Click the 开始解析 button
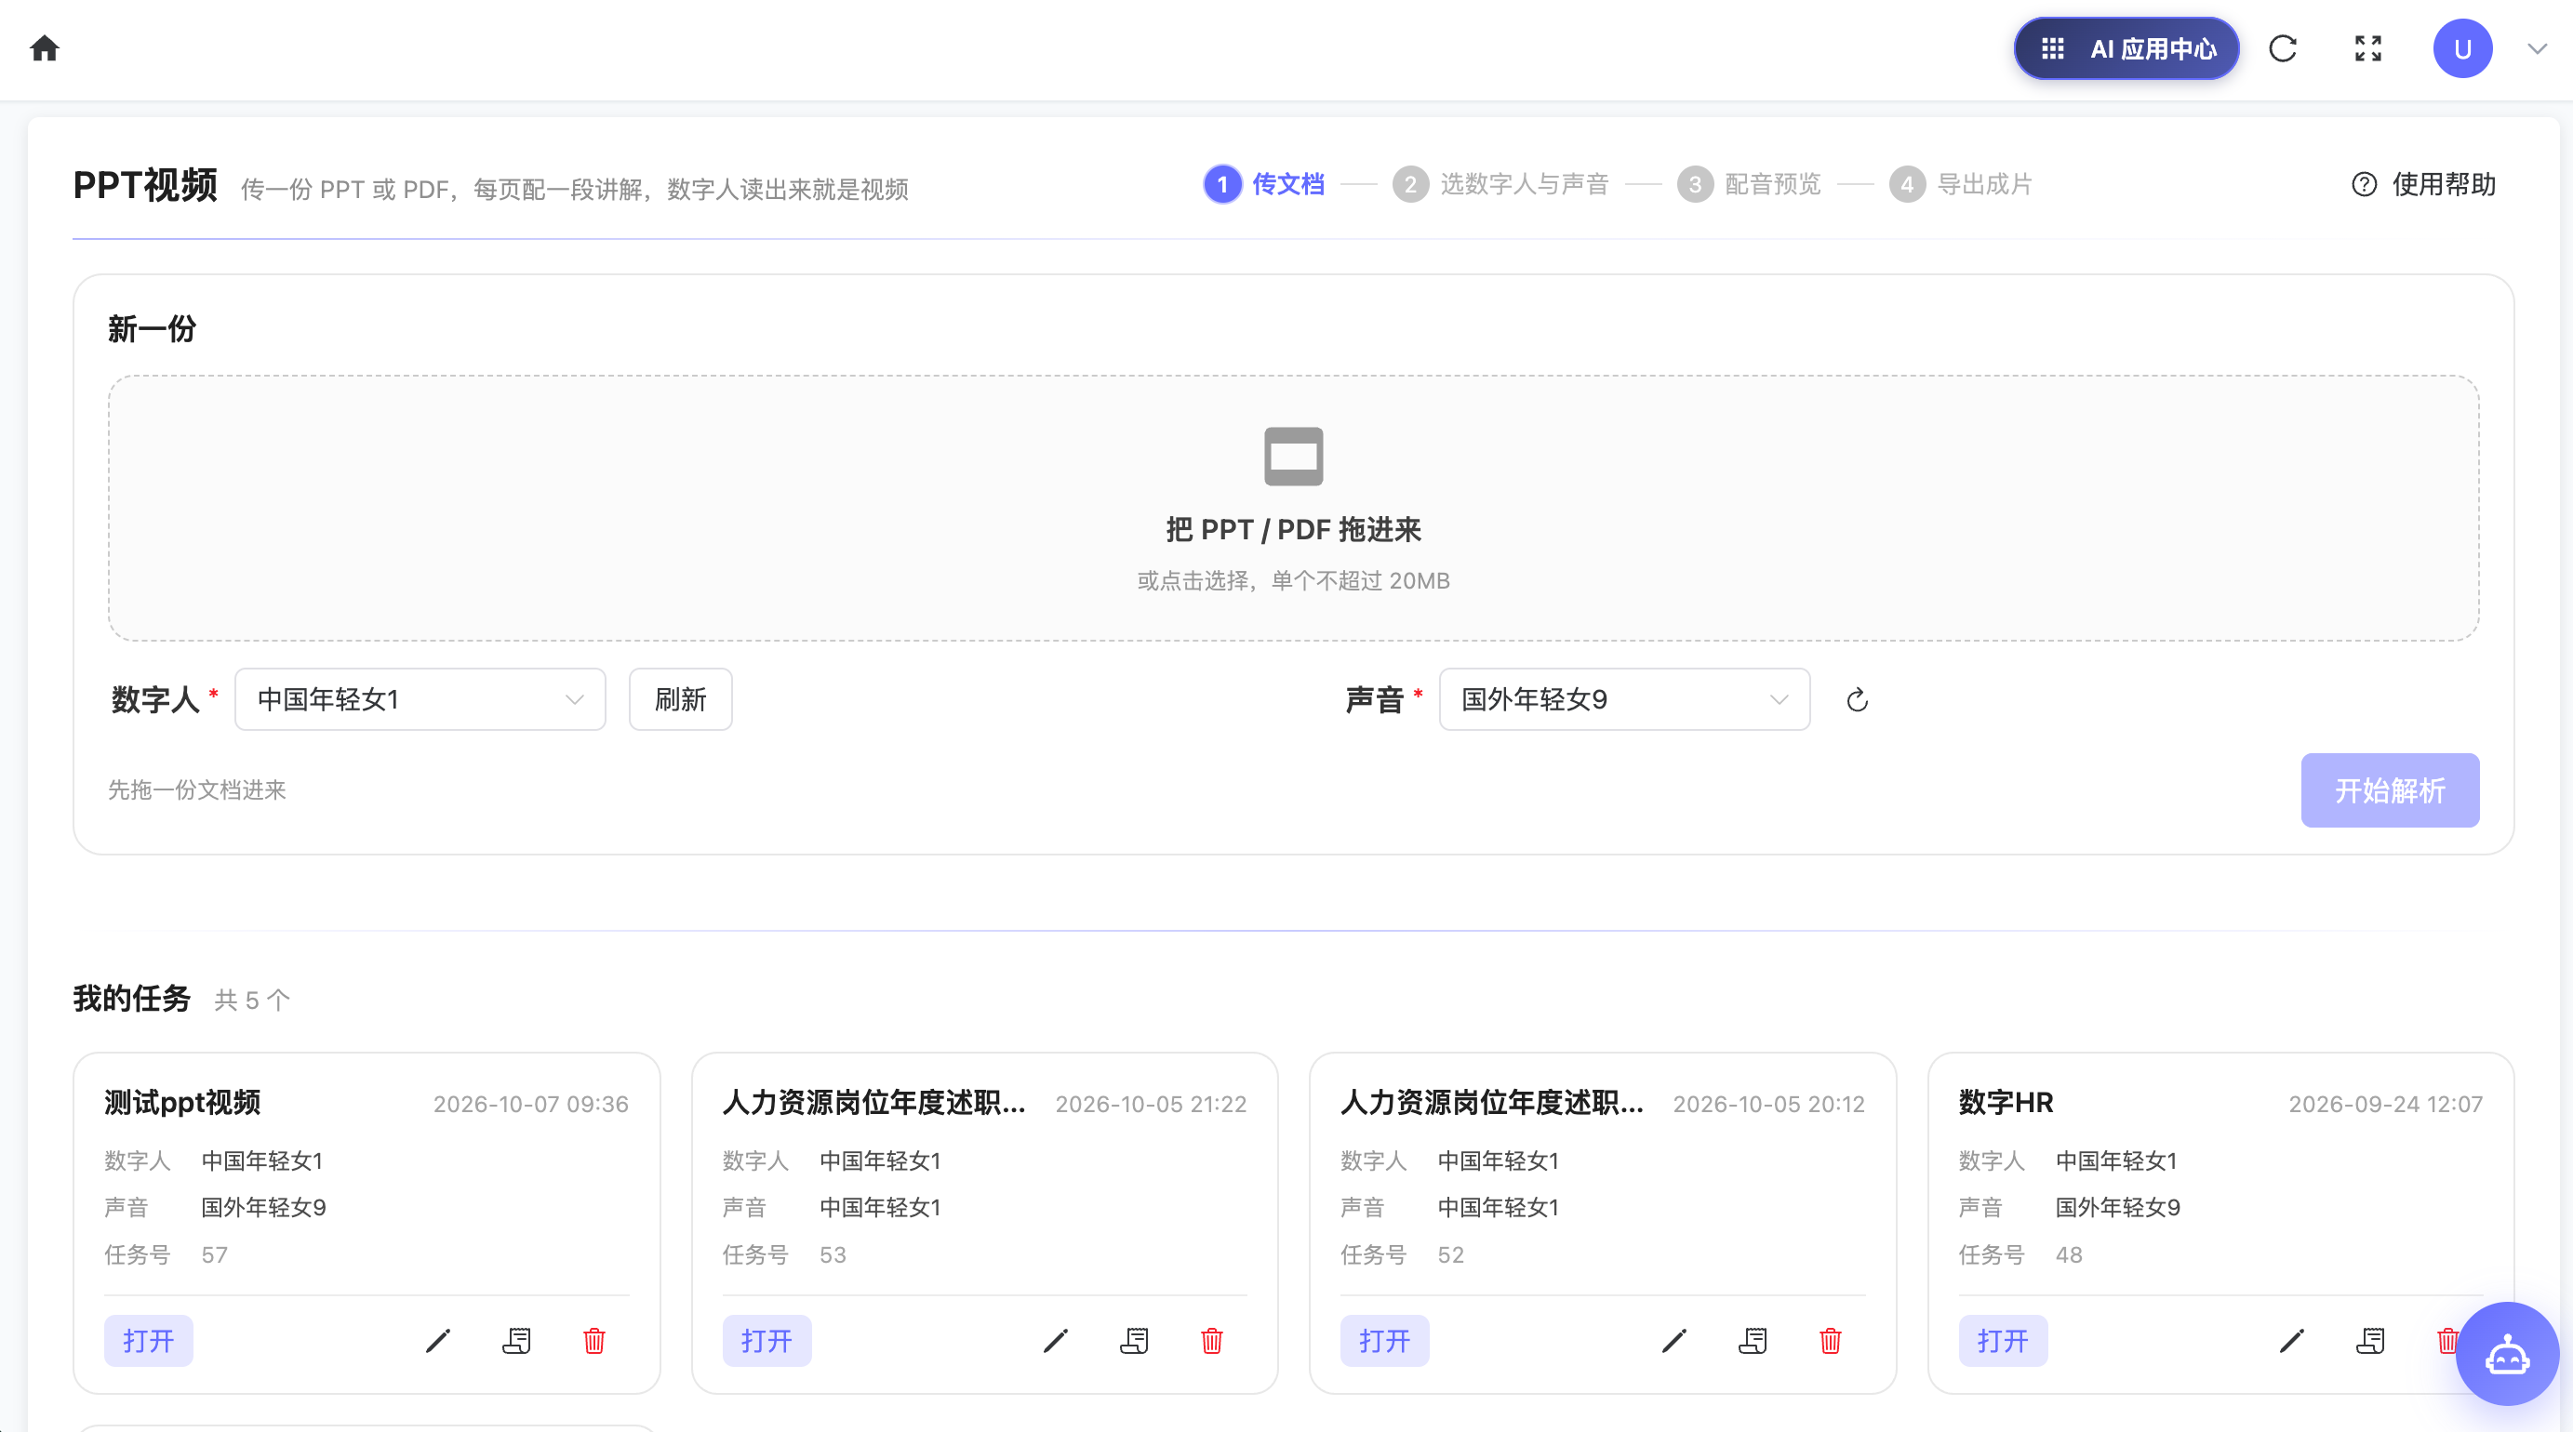 (2389, 789)
